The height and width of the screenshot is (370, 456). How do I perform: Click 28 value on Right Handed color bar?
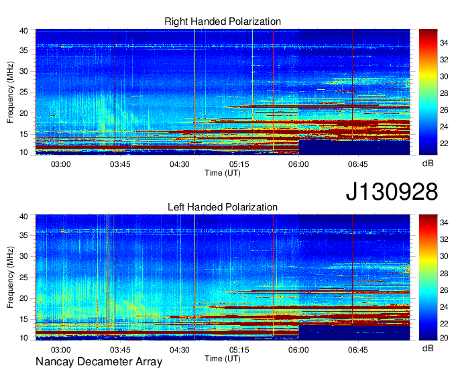444,93
